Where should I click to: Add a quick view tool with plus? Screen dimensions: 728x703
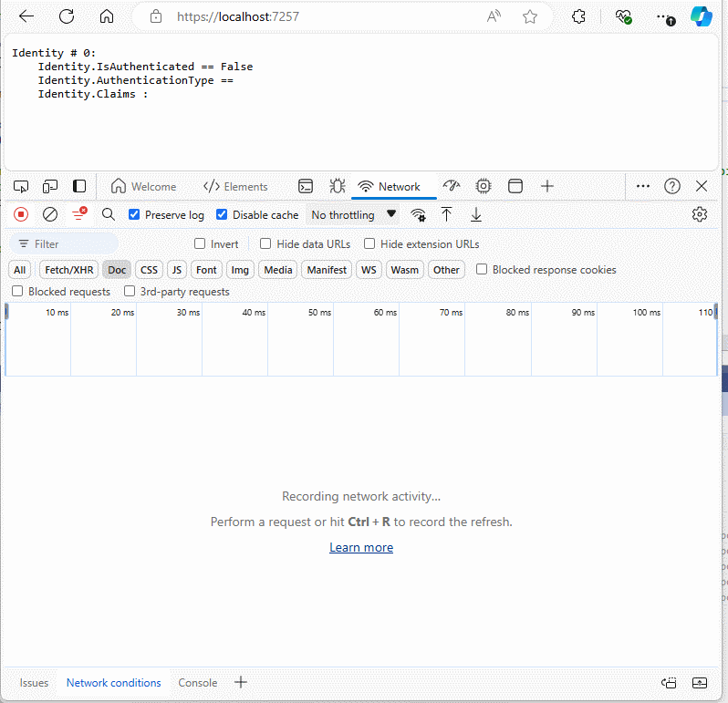tap(241, 682)
